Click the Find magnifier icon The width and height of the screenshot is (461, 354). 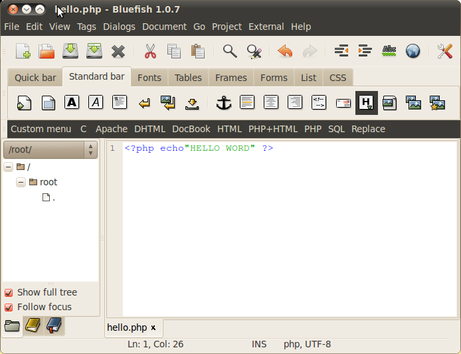(230, 51)
